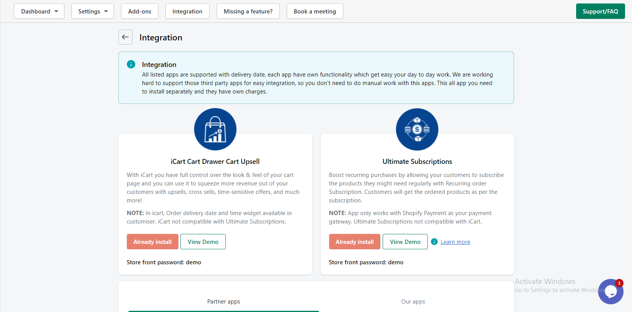Click the Integration banner info icon
Screen dimensions: 632x312
coord(131,64)
